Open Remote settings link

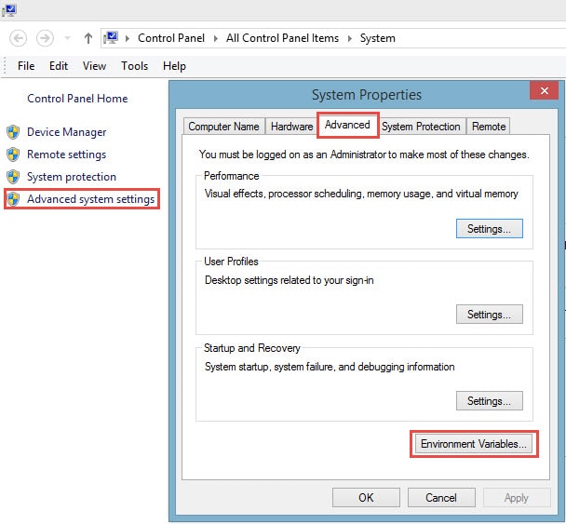coord(66,155)
